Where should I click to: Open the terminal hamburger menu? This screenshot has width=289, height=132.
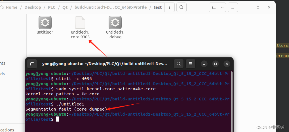pos(191,64)
